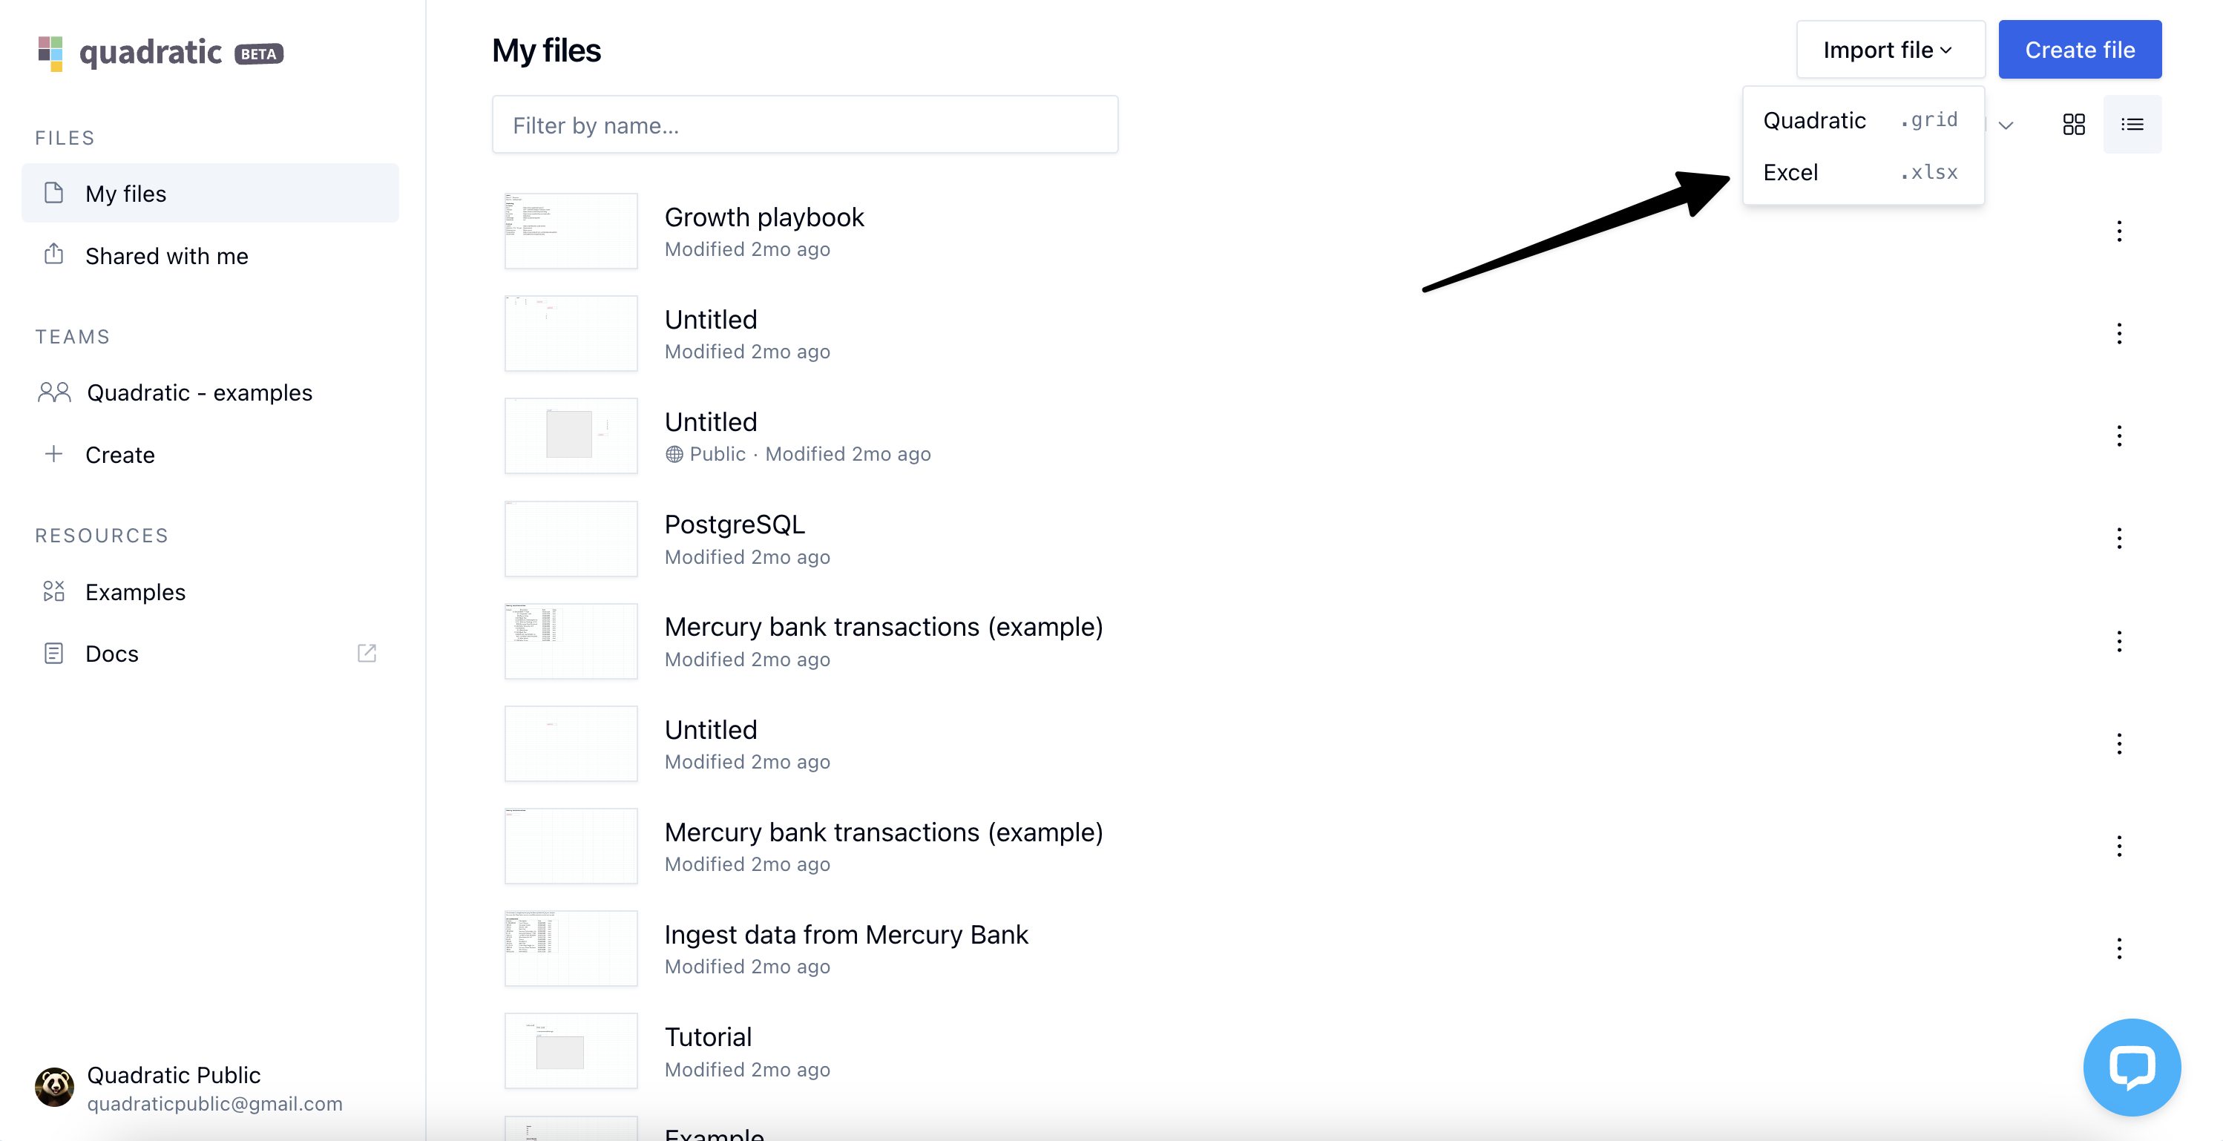Image resolution: width=2223 pixels, height=1141 pixels.
Task: Open external Docs link icon
Action: pos(367,654)
